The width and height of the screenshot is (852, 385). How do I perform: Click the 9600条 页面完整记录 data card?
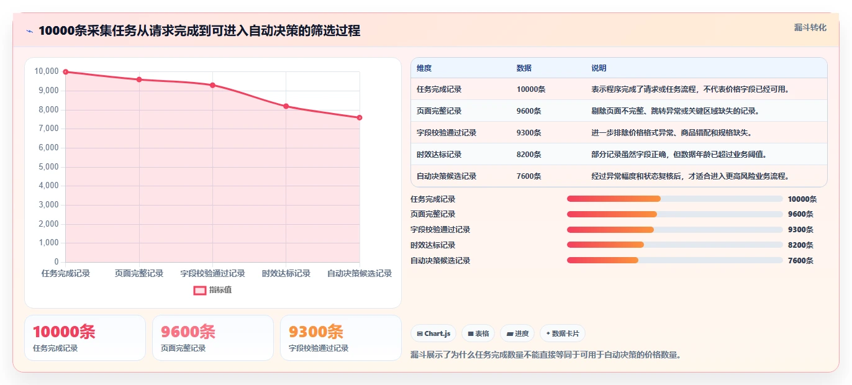tap(213, 338)
